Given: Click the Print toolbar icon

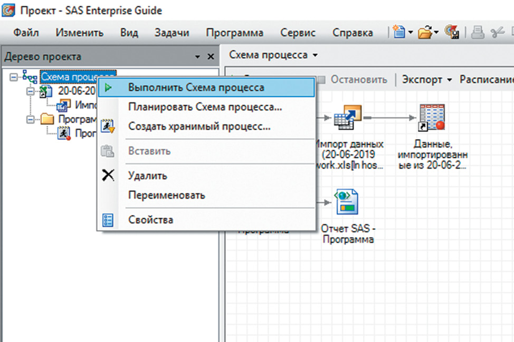Looking at the screenshot, I should 478,32.
